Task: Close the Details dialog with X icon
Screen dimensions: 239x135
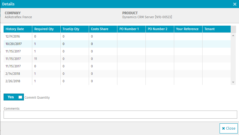Action: click(235, 4)
